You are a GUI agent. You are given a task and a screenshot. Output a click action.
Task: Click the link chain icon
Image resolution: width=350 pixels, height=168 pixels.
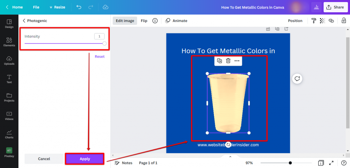point(331,21)
